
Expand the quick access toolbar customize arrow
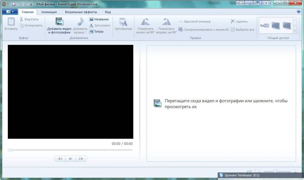(31, 4)
